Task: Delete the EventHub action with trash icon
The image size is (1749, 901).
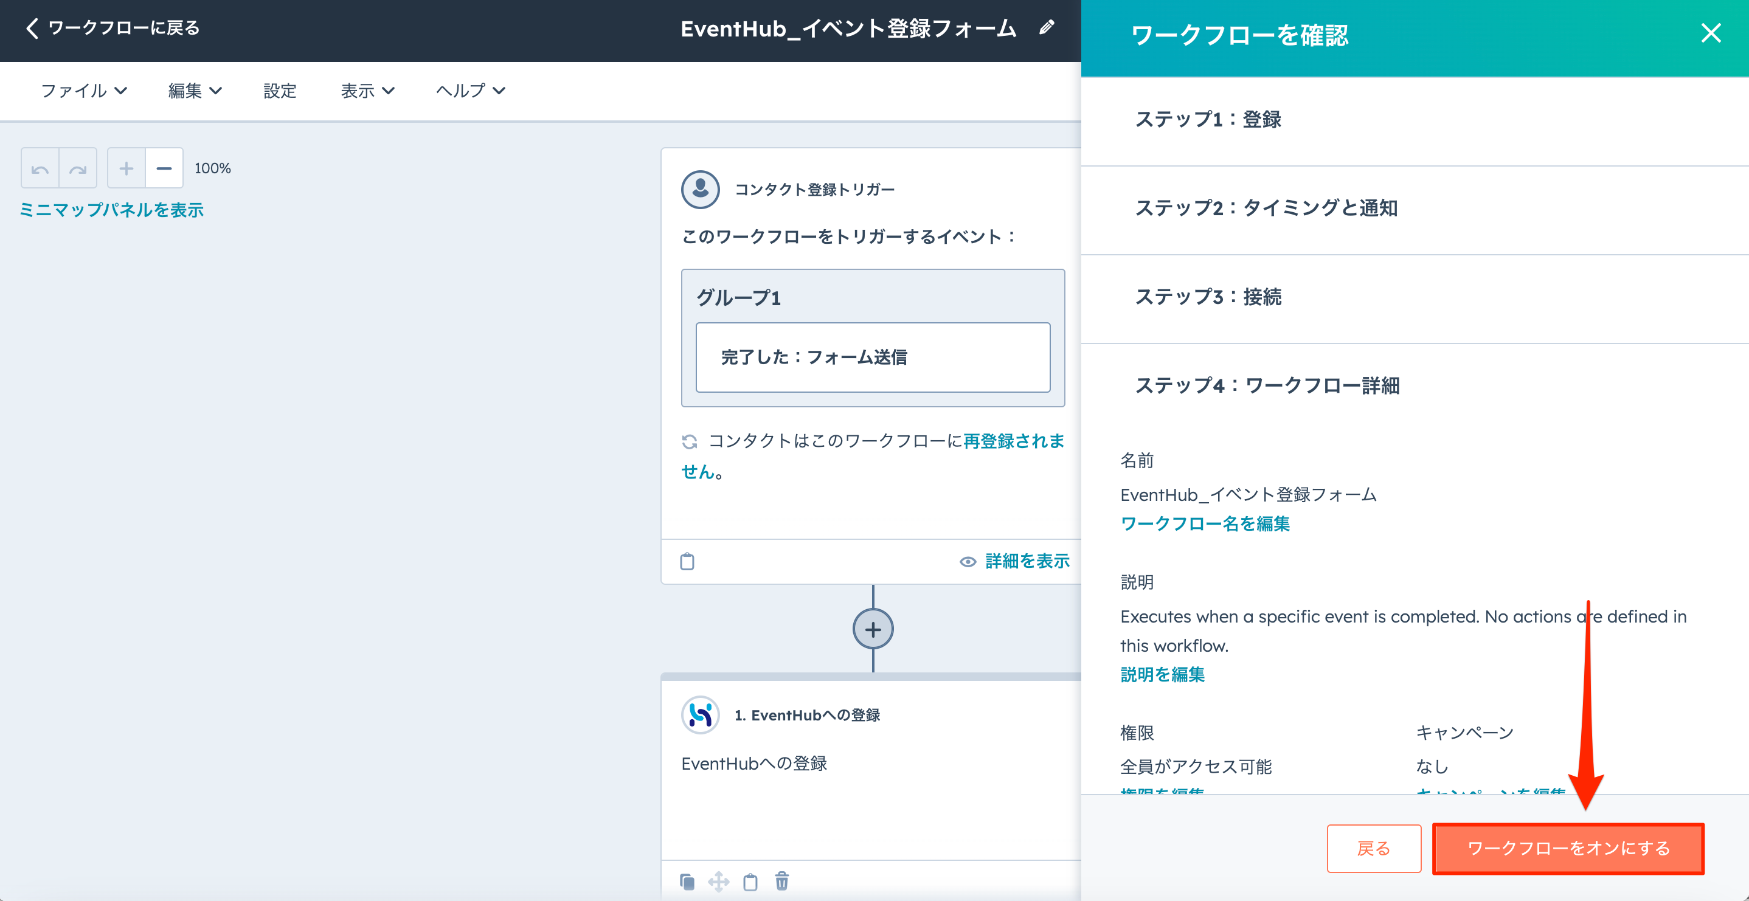Action: click(781, 882)
